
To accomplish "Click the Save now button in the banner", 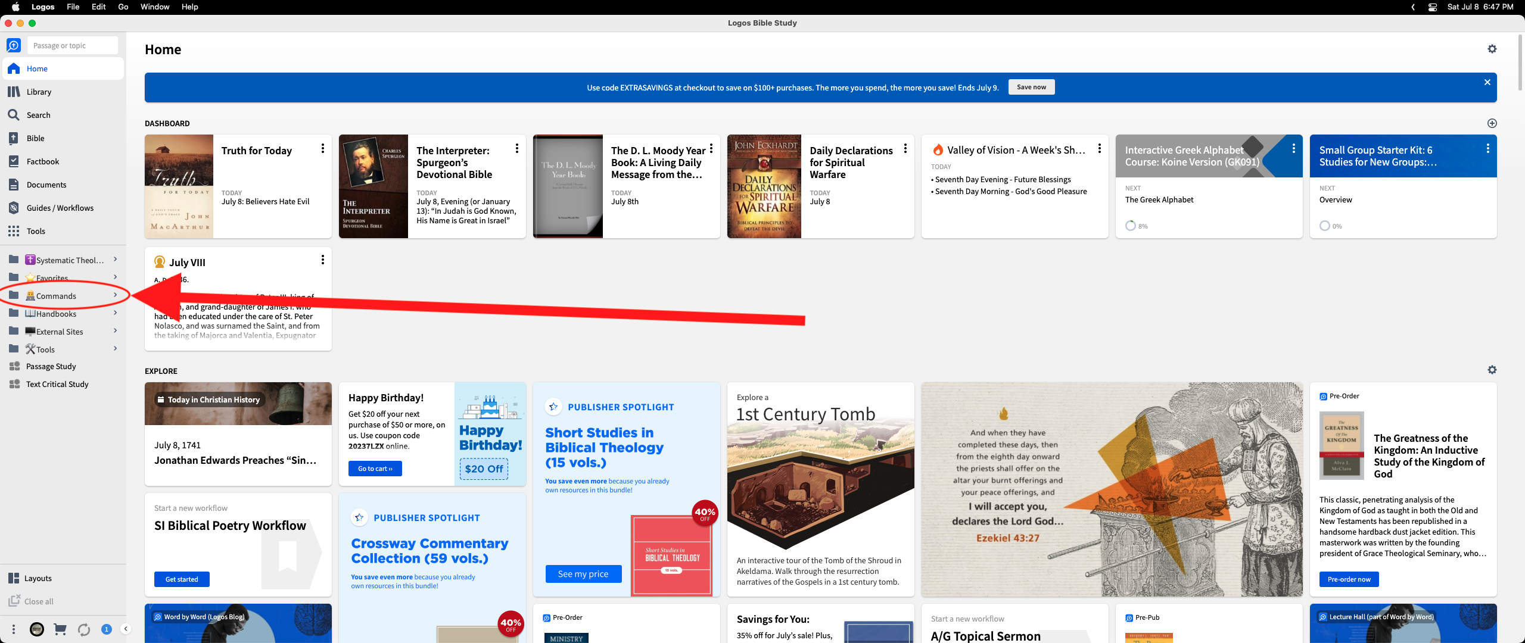I will (1031, 87).
